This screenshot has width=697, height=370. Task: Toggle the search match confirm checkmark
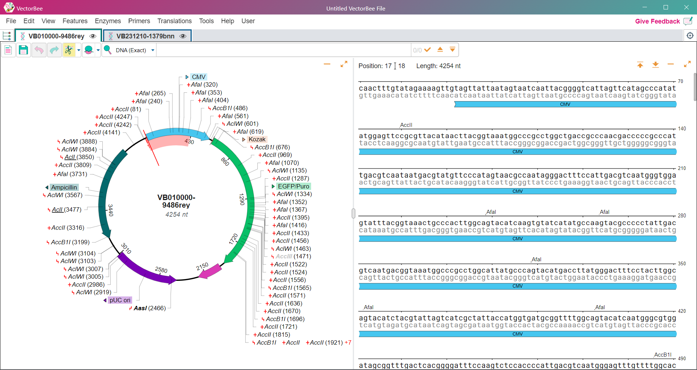(x=428, y=50)
